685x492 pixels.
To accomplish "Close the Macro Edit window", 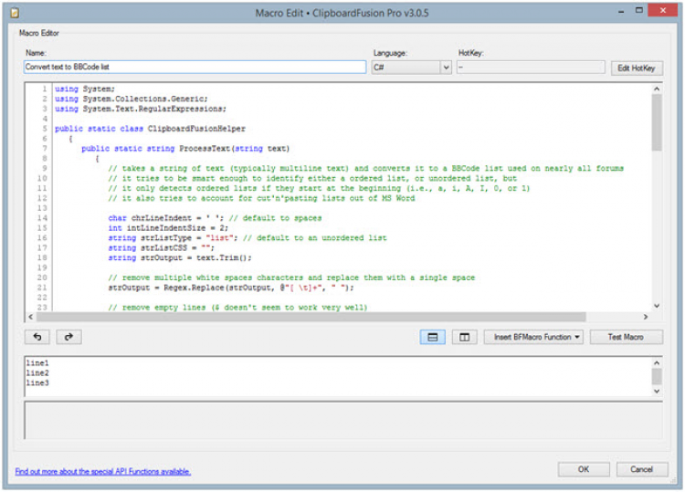I will tap(663, 10).
